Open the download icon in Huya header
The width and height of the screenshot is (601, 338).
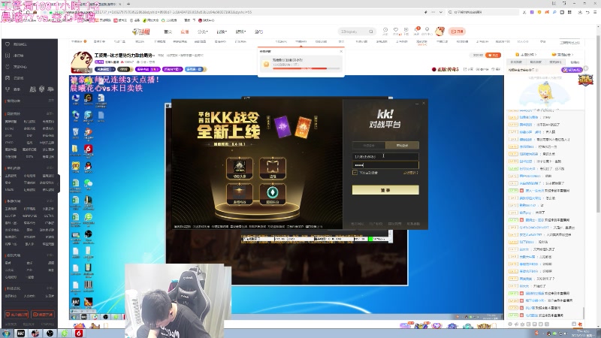point(406,31)
